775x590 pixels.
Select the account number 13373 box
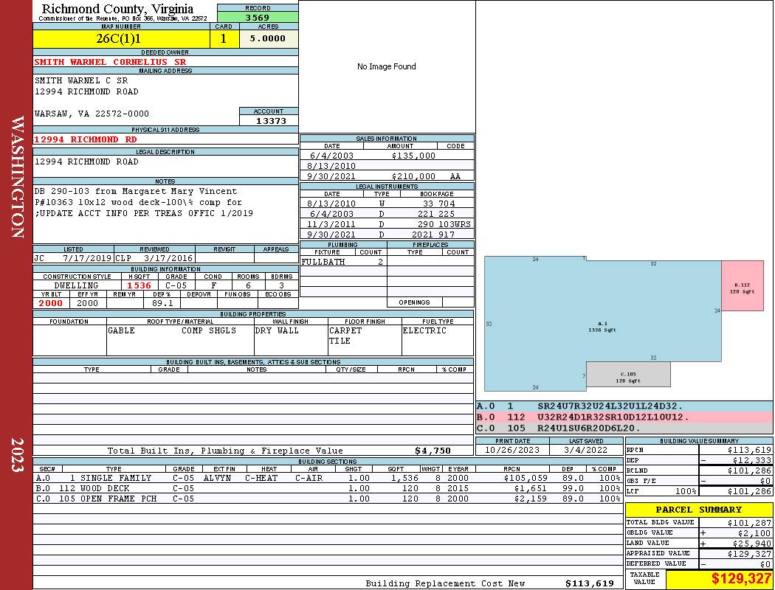(269, 120)
